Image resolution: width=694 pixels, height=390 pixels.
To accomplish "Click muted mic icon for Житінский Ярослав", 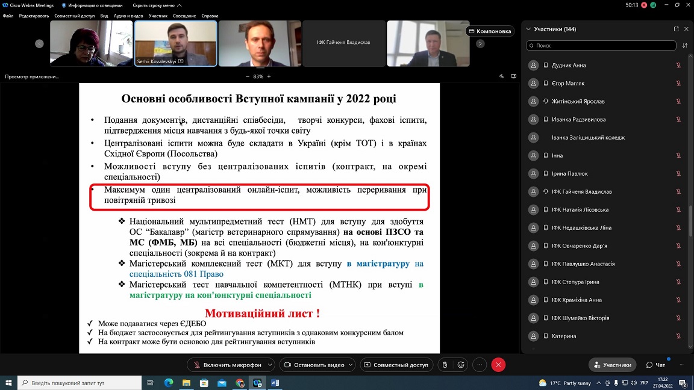I will coord(678,101).
